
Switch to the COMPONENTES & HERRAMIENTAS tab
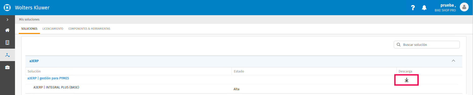point(89,29)
